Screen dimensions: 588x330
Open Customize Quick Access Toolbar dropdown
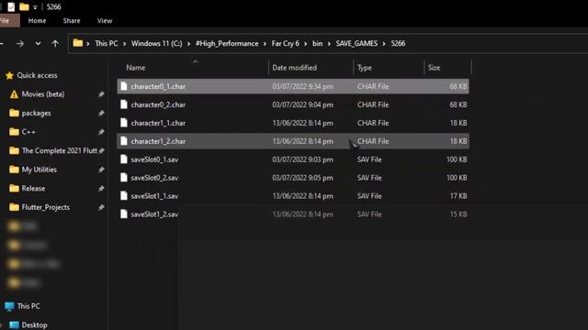[35, 7]
